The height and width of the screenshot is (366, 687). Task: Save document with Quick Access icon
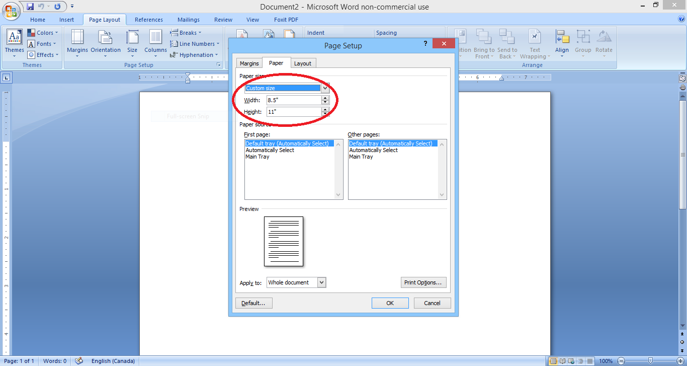pos(30,7)
